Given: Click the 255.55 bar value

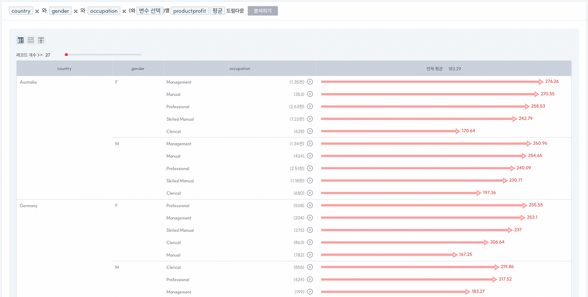Looking at the screenshot, I should pos(536,205).
